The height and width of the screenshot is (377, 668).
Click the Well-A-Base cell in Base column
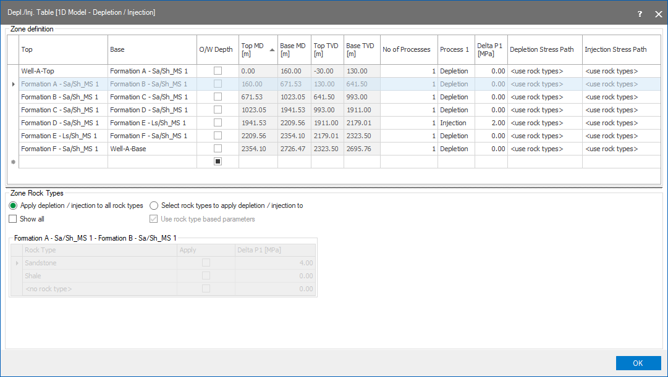coord(151,149)
